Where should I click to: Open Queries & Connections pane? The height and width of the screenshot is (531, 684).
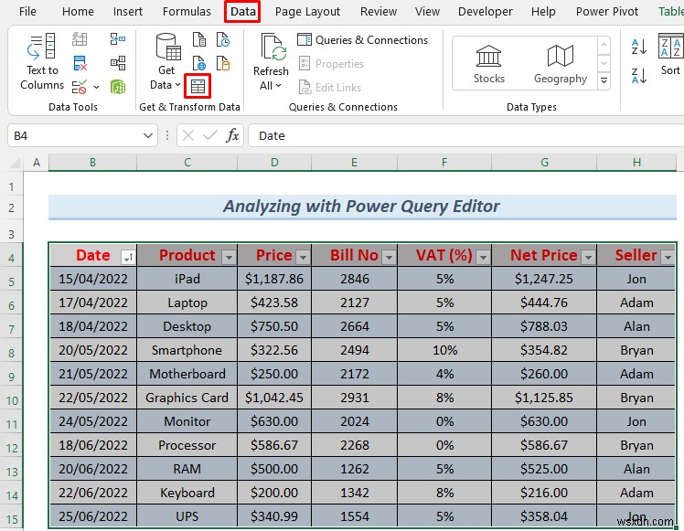coord(362,40)
